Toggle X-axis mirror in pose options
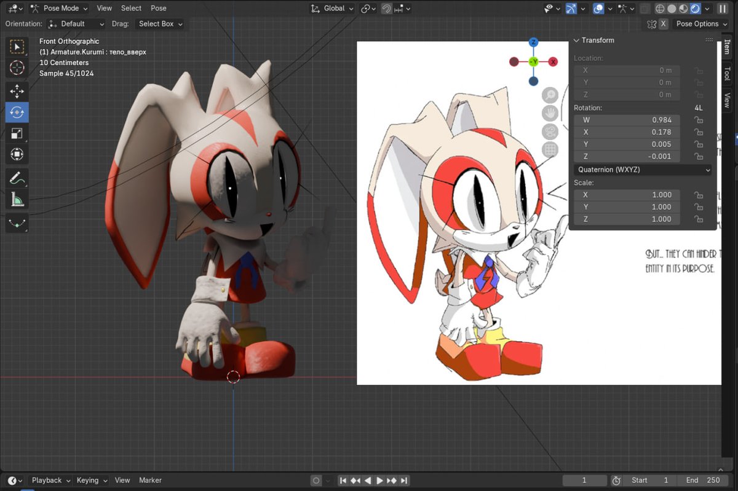 point(663,24)
